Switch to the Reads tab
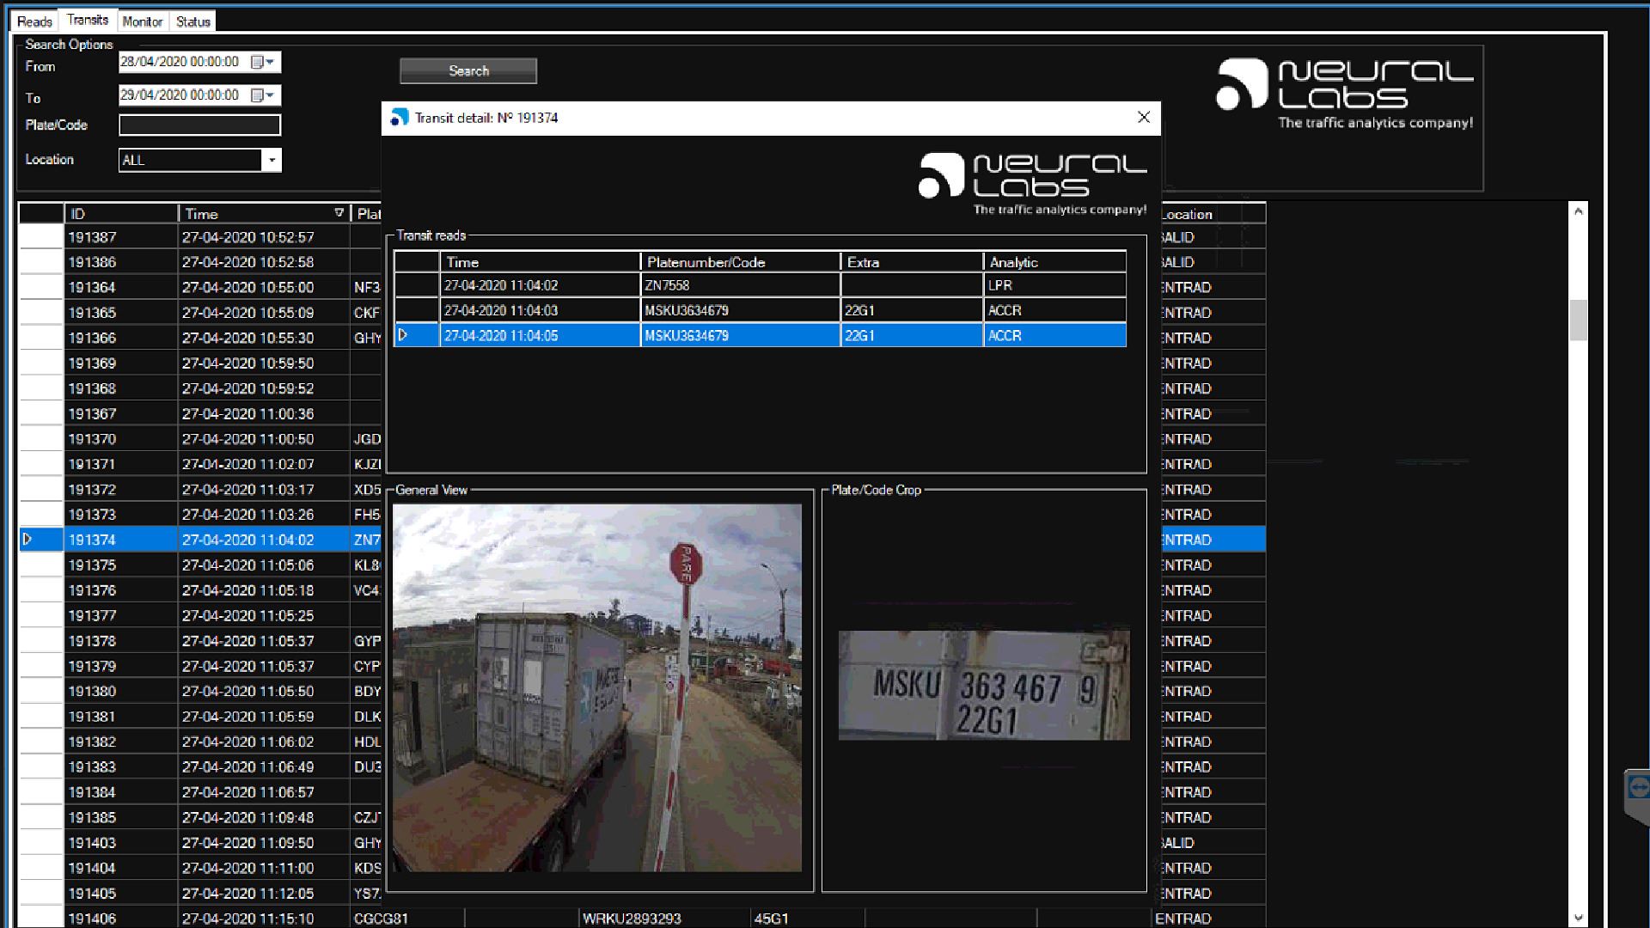The height and width of the screenshot is (928, 1650). click(34, 21)
